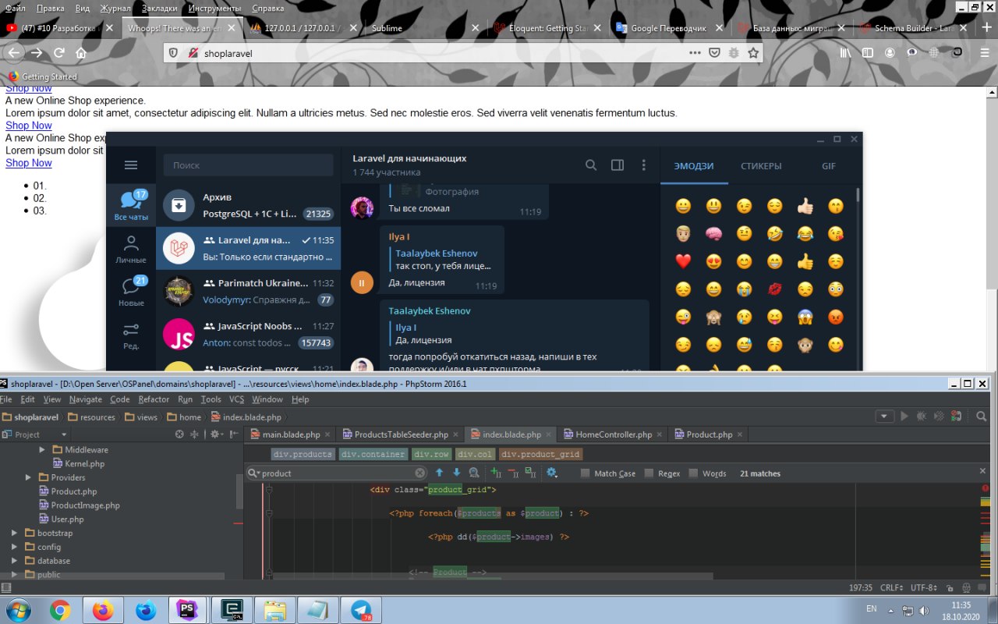Search inside the Laravel chat

coord(591,165)
